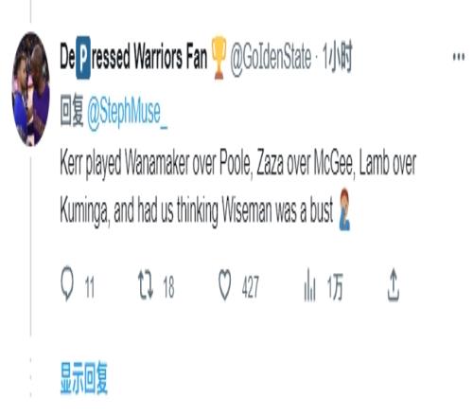Click the trophy emoji beside name

[219, 58]
